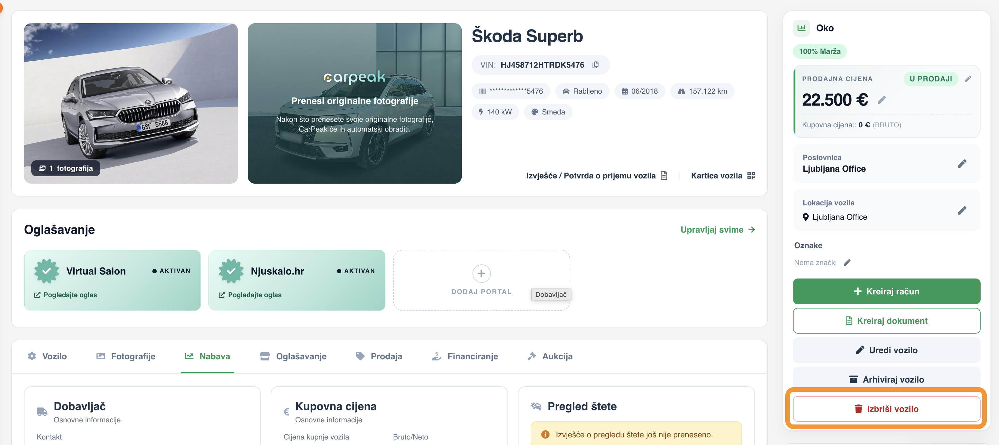Screen dimensions: 999x445
Task: Click the Arhiviraj vozilo button
Action: click(886, 379)
